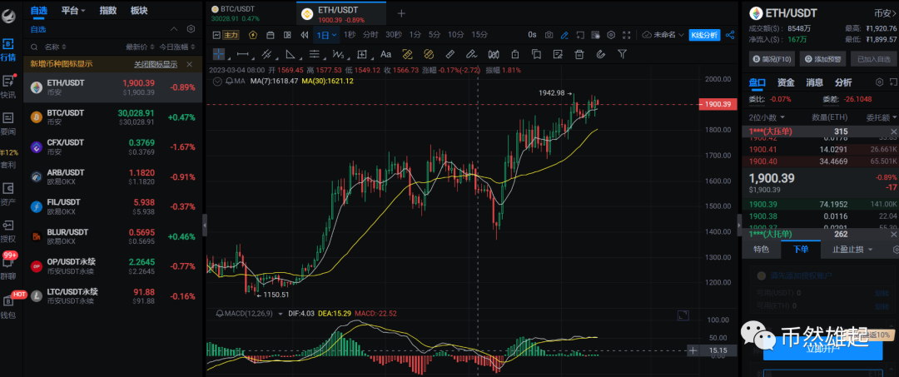This screenshot has width=899, height=377.
Task: Select the Elliott wave drawing tool
Action: pyautogui.click(x=338, y=54)
